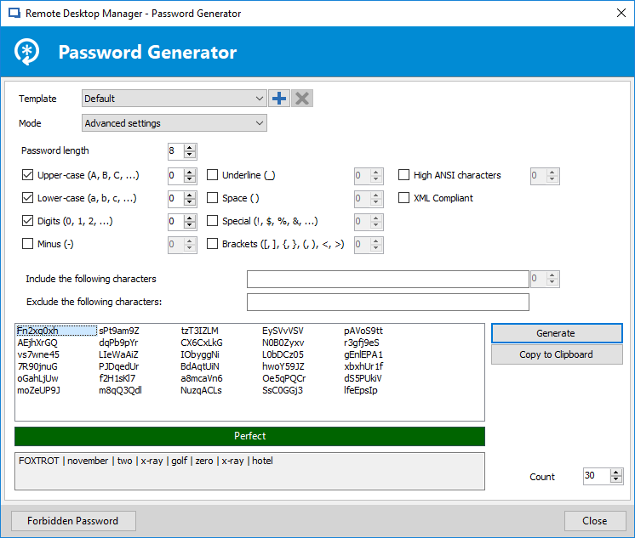Increase Digits minimum count spinner
This screenshot has height=538, width=635.
click(190, 218)
